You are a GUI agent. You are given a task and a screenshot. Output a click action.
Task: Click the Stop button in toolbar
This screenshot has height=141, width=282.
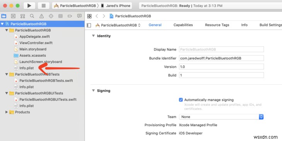(x=44, y=6)
